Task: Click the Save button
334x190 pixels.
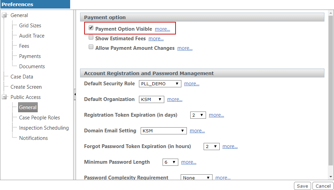Action: (302, 186)
